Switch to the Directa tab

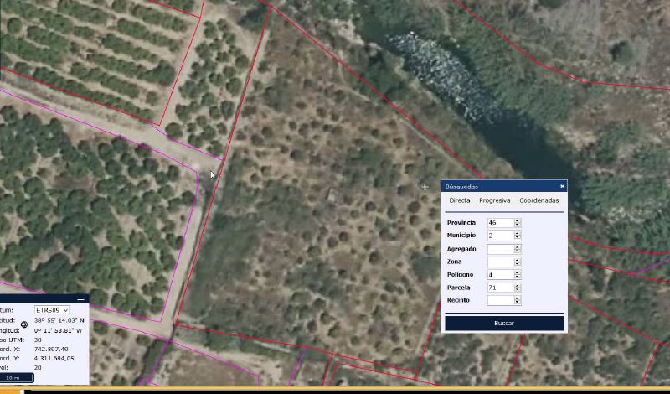[x=459, y=200]
